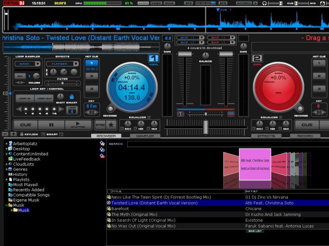Expand the Playlists tree node
329x246 pixels.
(6, 180)
